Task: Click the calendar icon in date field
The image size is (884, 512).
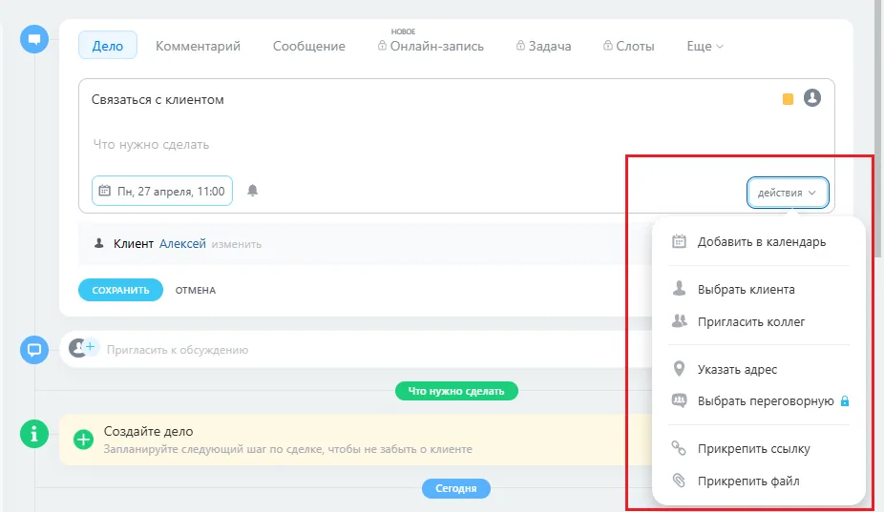Action: tap(105, 191)
